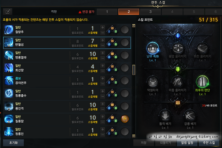
Task: Click the empty rune slot for 풍진격
Action: click(x=125, y=106)
